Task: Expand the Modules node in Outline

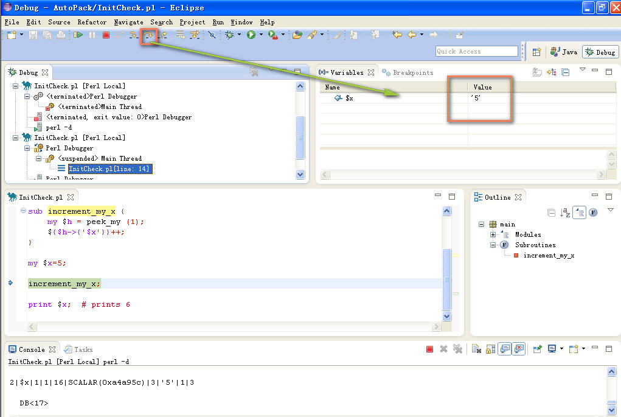Action: pos(493,234)
